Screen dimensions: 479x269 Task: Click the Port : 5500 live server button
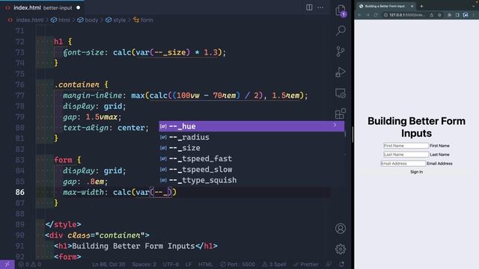(x=237, y=265)
